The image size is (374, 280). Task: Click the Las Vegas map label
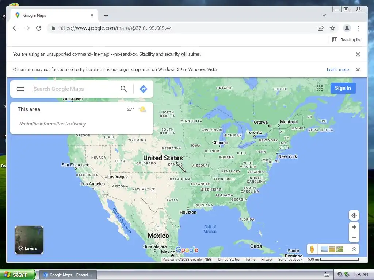[117, 177]
